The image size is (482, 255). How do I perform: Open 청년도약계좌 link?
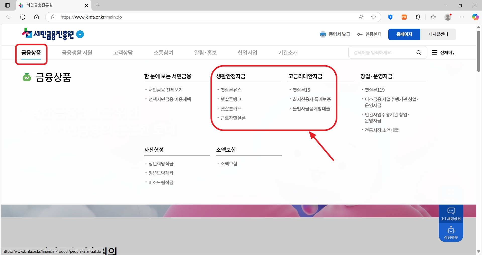pos(161,173)
